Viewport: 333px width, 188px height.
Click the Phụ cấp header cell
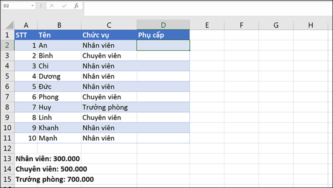click(x=163, y=35)
